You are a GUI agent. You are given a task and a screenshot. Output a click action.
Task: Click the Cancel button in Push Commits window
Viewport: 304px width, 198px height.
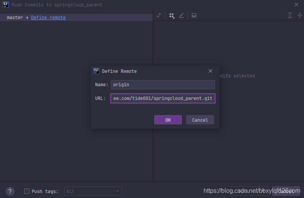tap(286, 191)
